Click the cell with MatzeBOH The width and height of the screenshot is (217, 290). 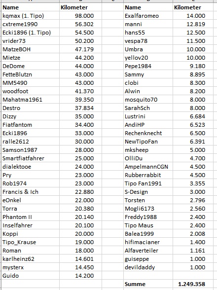31,49
